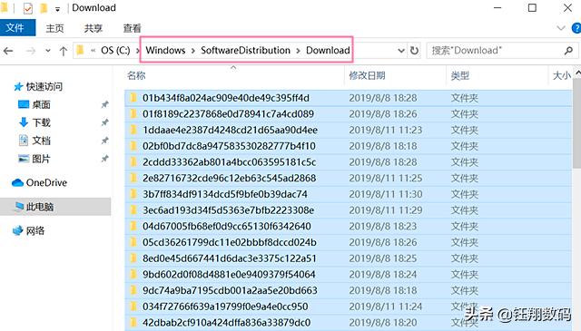
Task: Open 桌面 in the navigation pane
Action: pos(34,105)
